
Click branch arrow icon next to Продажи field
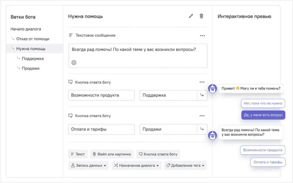(x=202, y=129)
